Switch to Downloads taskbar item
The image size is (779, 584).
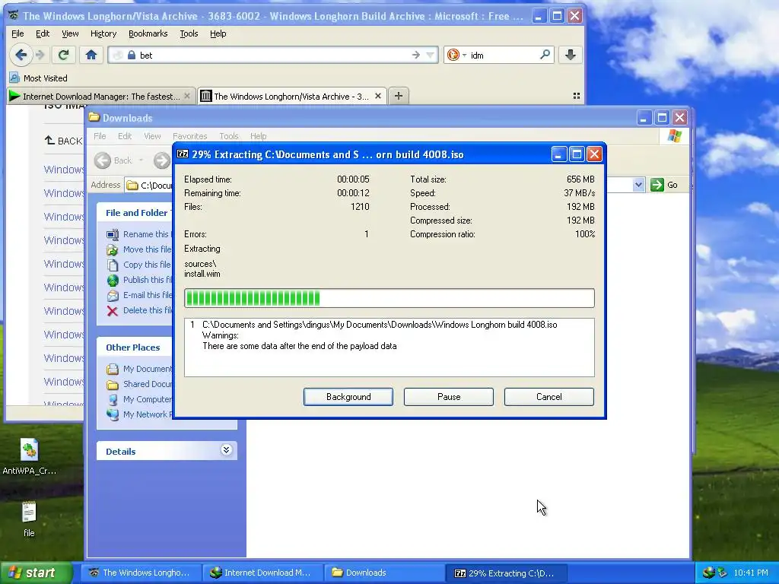(384, 573)
